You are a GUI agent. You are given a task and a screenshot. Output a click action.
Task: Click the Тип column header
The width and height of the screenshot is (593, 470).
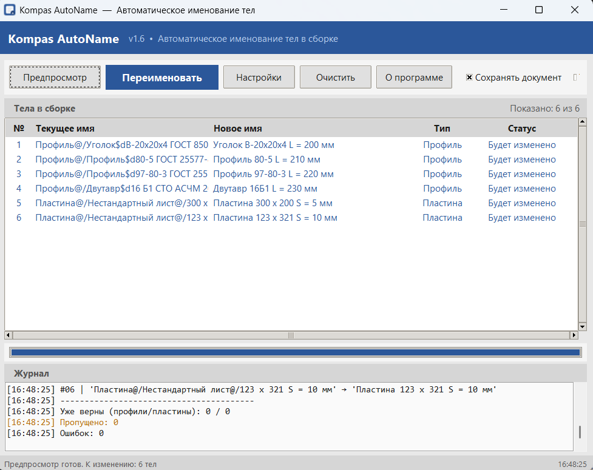(442, 129)
